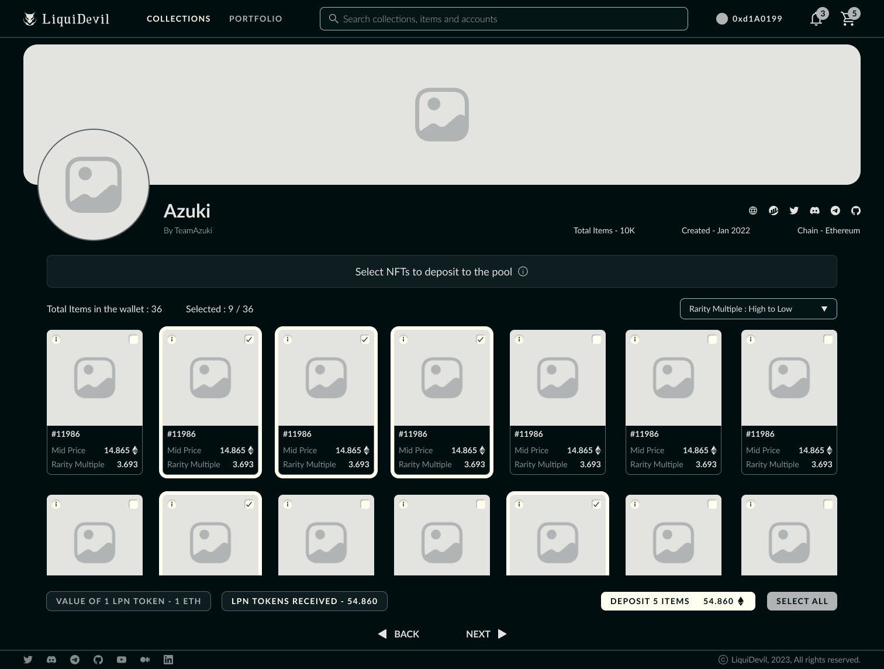Click the Azuki collection title
The image size is (884, 669).
pos(187,211)
